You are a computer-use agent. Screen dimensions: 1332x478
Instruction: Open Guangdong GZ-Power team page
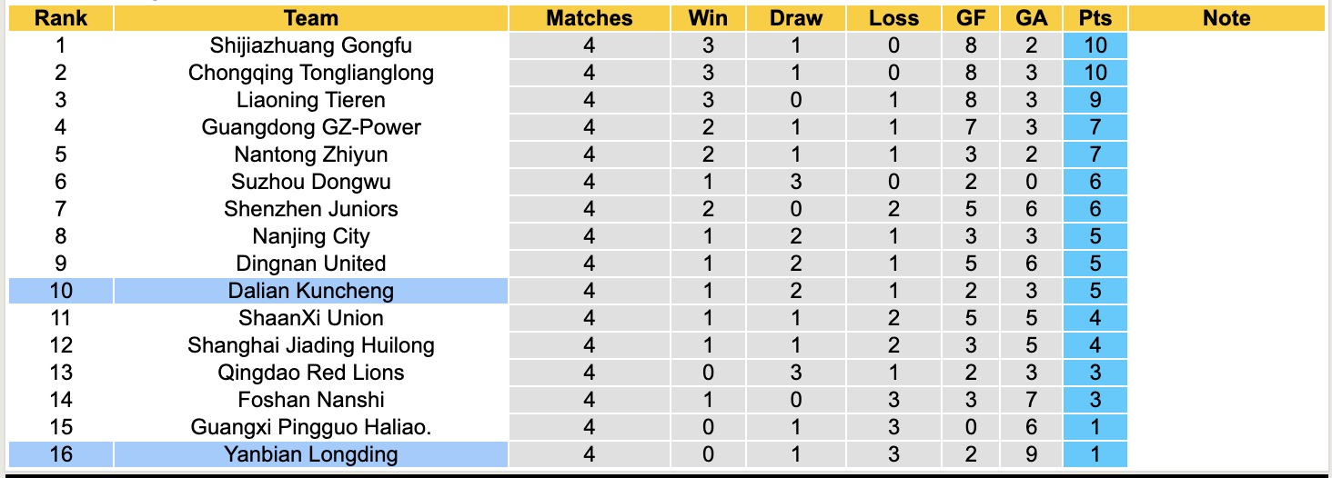pyautogui.click(x=311, y=127)
